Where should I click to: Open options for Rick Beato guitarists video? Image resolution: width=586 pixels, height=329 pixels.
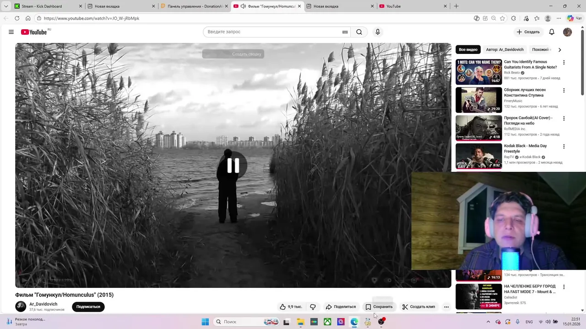[x=564, y=63]
